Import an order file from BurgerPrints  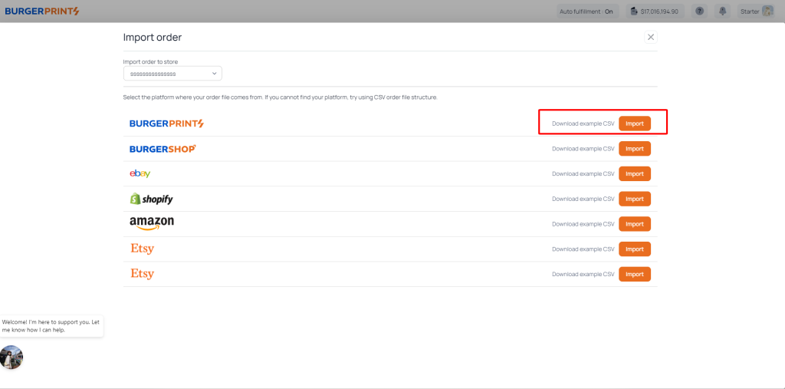pos(634,124)
